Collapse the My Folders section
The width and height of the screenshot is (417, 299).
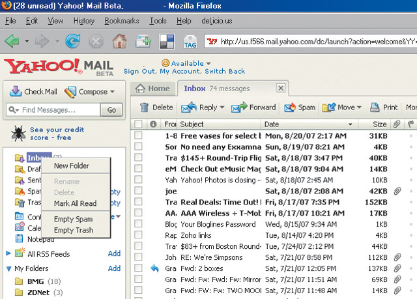[8, 268]
